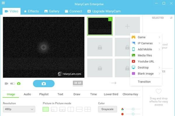Image resolution: width=175 pixels, height=116 pixels.
Task: Expand the Desktop submenu arrow
Action: pyautogui.click(x=159, y=67)
